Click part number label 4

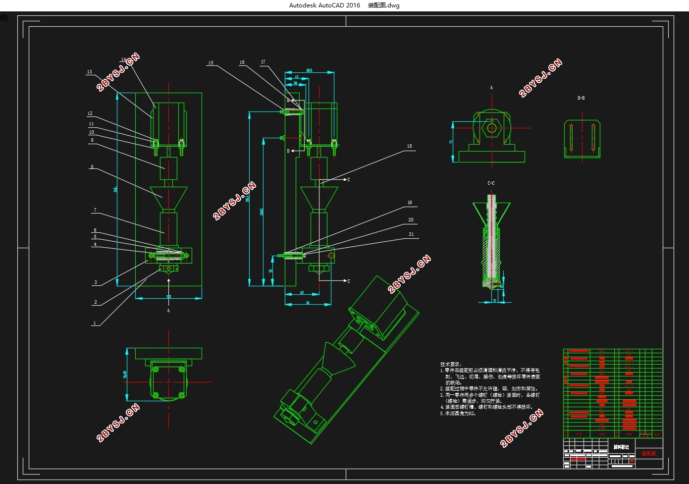coord(95,244)
